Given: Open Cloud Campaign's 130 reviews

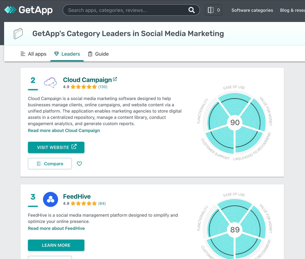Looking at the screenshot, I should (x=103, y=87).
